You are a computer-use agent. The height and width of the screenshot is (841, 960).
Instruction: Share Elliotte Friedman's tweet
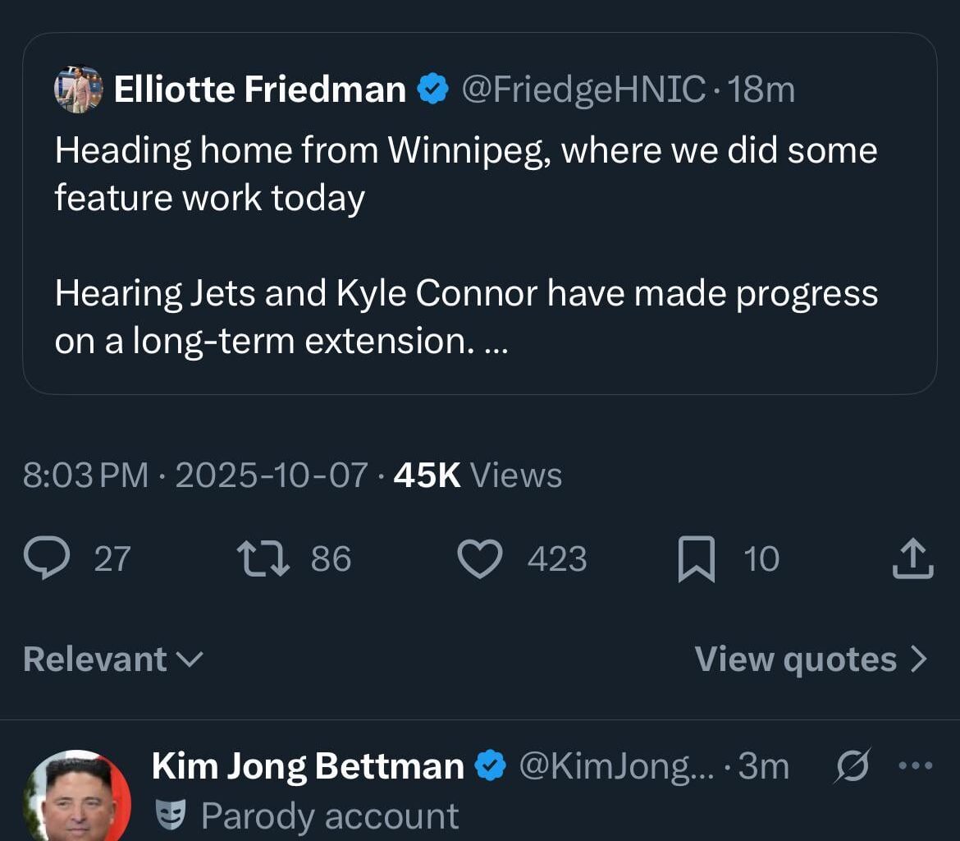[912, 558]
